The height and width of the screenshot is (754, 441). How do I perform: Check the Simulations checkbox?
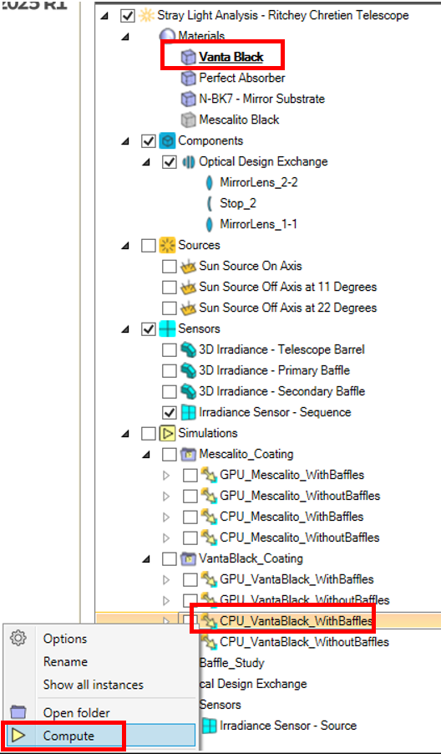(149, 434)
